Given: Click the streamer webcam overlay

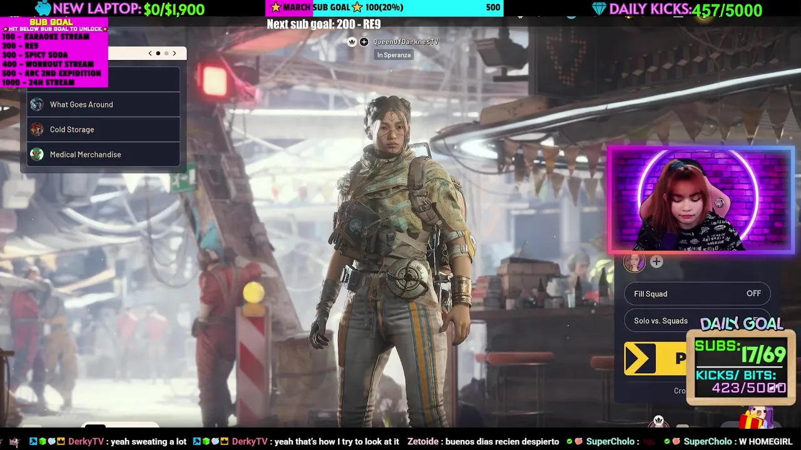Looking at the screenshot, I should click(x=701, y=200).
